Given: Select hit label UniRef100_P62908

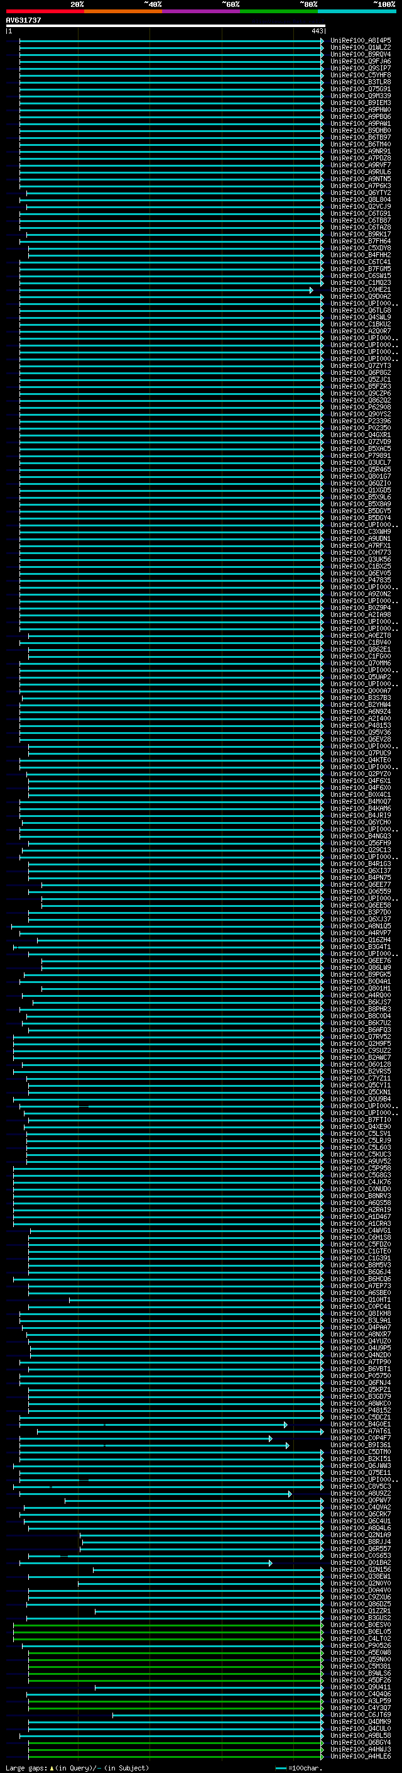Looking at the screenshot, I should click(361, 408).
